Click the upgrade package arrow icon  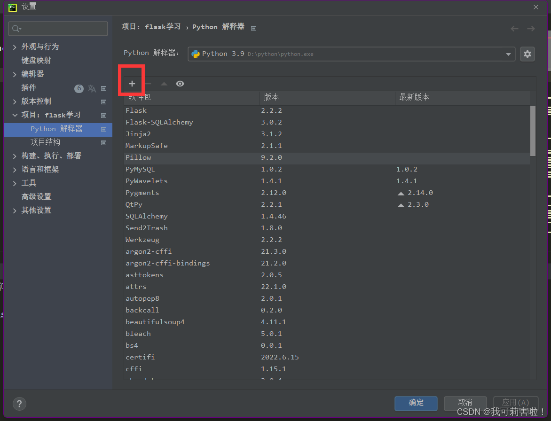coord(164,84)
